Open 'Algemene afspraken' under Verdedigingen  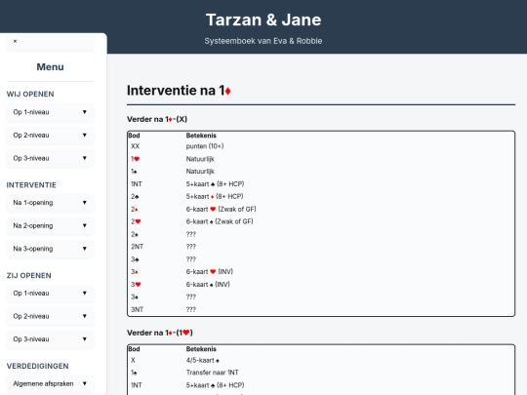(x=50, y=383)
